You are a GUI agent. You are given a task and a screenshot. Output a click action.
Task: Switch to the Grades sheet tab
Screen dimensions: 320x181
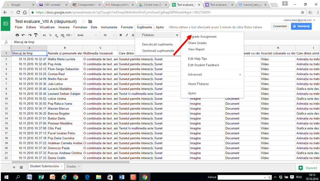pyautogui.click(x=73, y=166)
